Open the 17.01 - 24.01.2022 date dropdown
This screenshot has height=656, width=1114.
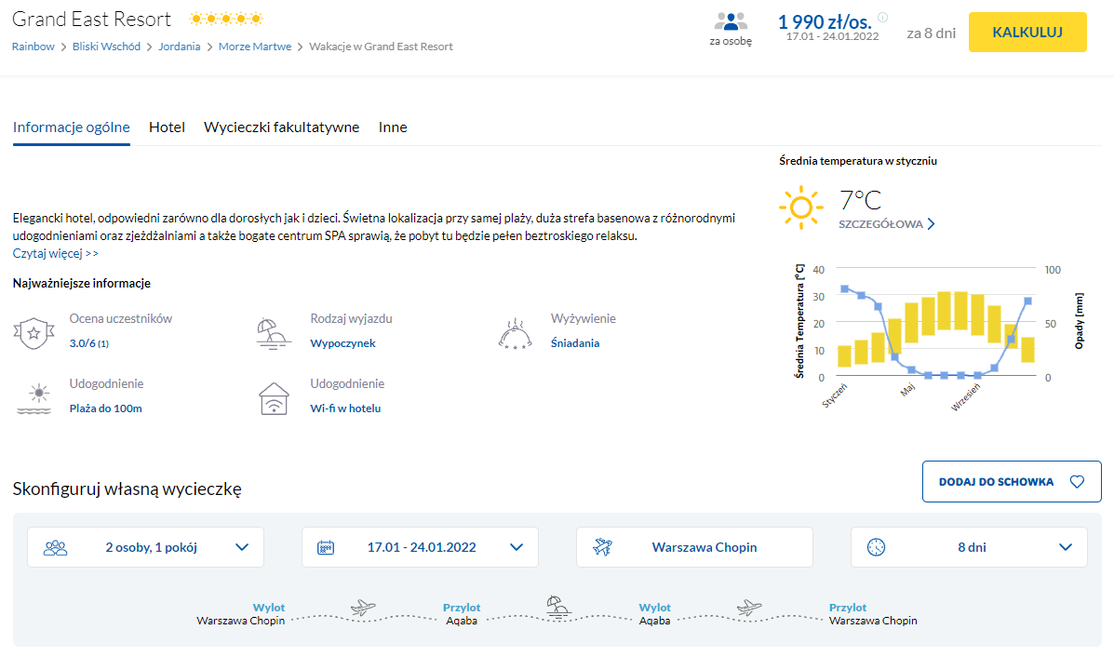click(x=517, y=547)
